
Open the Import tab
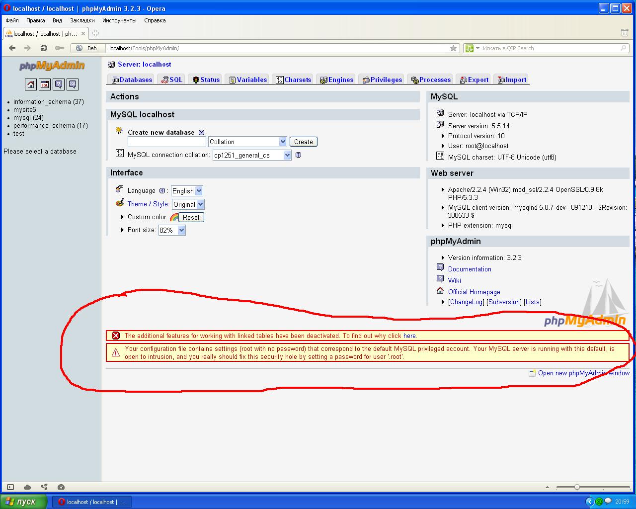click(x=511, y=80)
